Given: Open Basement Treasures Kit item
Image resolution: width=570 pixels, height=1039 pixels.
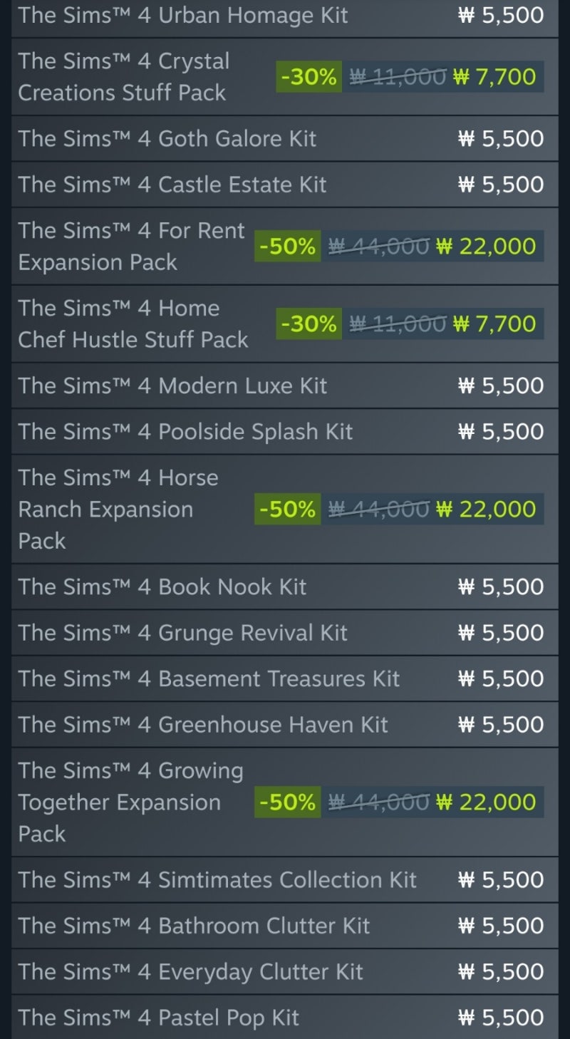Looking at the screenshot, I should pos(284,678).
